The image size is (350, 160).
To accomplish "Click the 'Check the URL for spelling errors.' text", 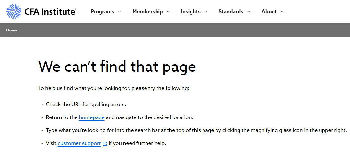I will point(86,105).
